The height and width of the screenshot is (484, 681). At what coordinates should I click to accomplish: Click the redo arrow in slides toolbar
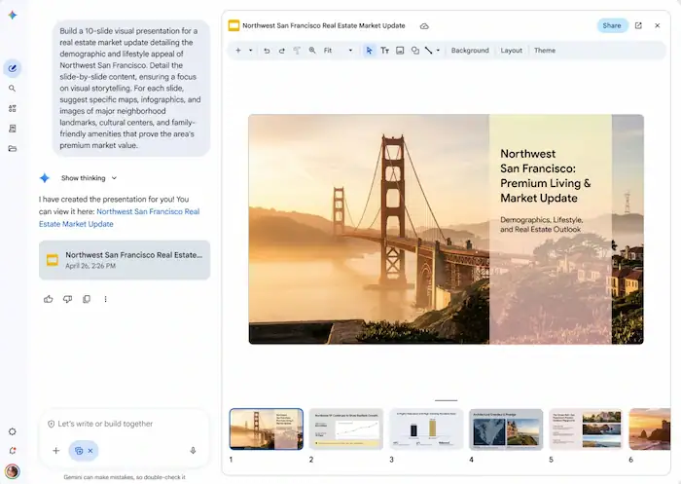point(282,51)
